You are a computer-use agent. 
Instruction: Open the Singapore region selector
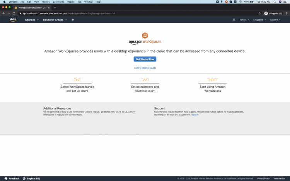point(259,20)
